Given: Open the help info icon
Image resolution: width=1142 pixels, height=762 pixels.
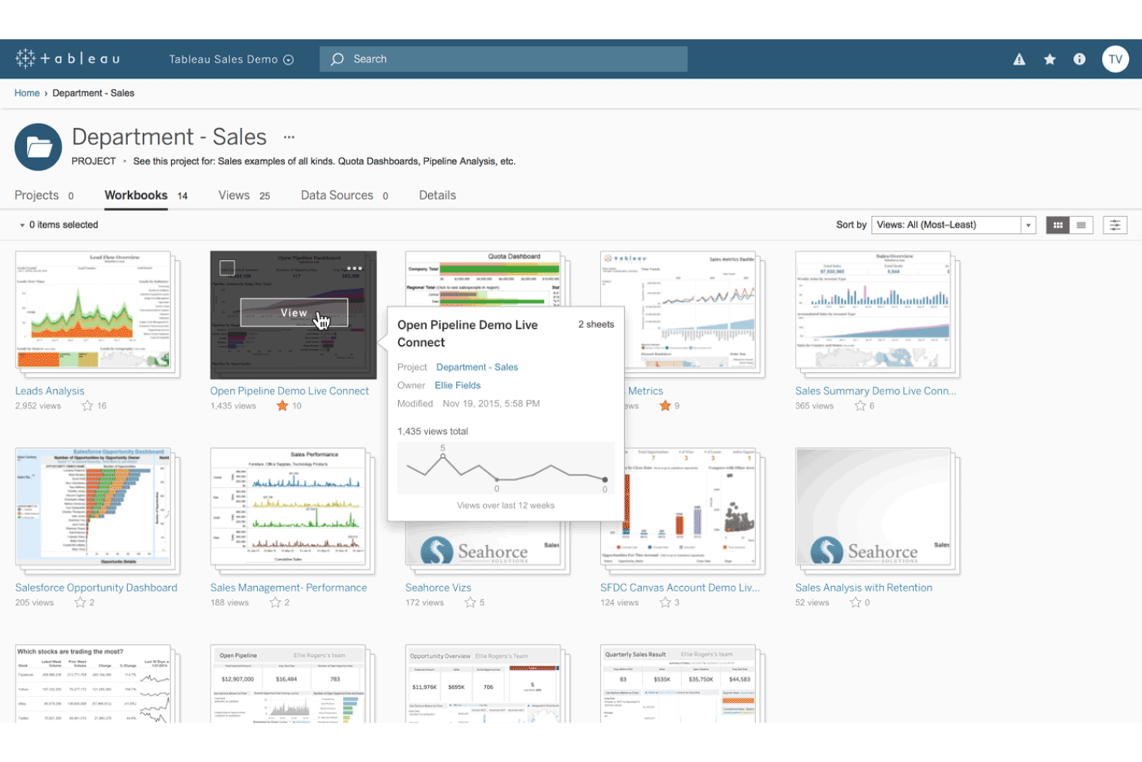Looking at the screenshot, I should tap(1079, 59).
